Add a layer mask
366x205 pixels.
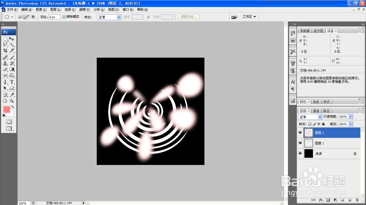pos(328,200)
